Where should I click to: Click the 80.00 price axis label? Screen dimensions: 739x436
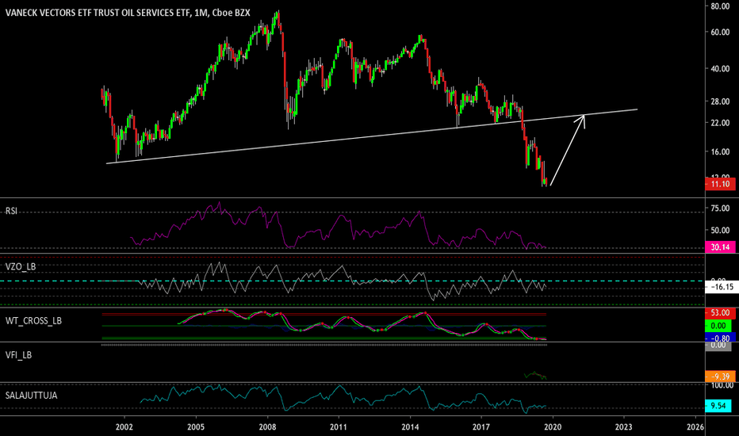click(720, 6)
